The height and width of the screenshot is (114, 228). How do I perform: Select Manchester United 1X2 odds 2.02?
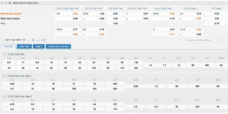tap(115, 14)
